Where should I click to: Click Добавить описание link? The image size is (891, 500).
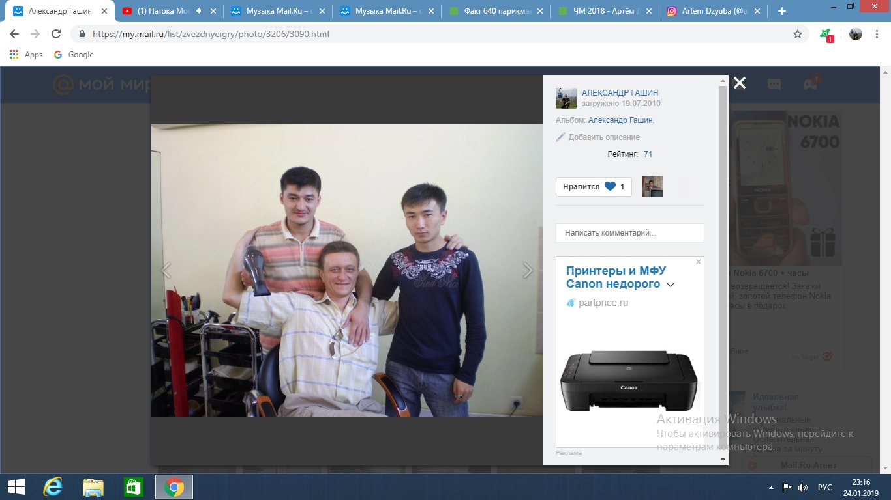tap(604, 137)
